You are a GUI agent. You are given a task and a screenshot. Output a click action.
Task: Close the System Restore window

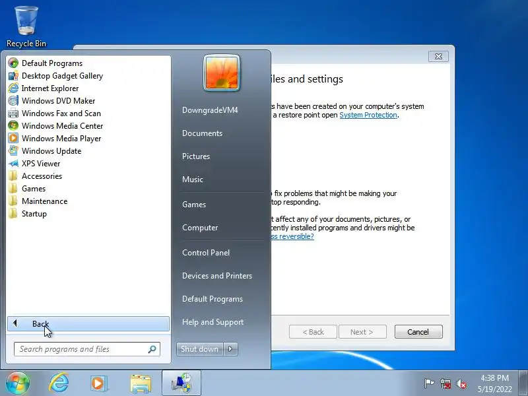click(x=438, y=56)
